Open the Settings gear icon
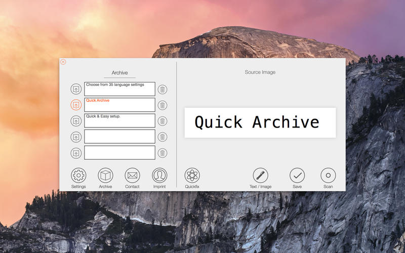The height and width of the screenshot is (253, 405). (x=78, y=176)
